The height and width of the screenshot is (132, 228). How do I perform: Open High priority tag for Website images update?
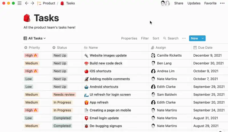pyautogui.click(x=31, y=55)
